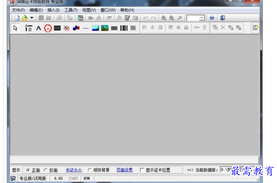277x183 pixels.
Task: Click the sticky note icon at toolbar's right end
Action: coord(255,28)
